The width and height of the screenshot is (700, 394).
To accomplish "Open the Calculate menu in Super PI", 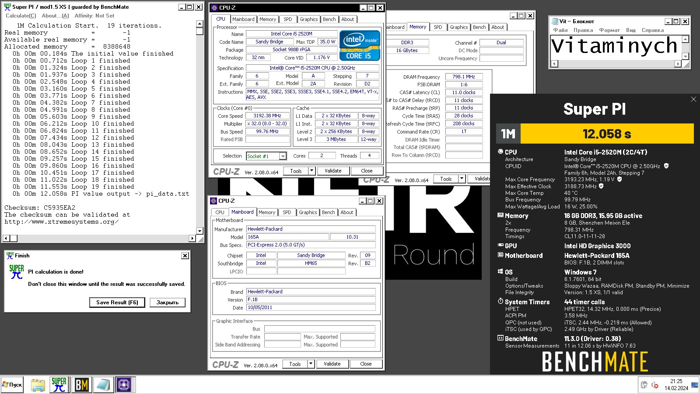I will (x=21, y=16).
